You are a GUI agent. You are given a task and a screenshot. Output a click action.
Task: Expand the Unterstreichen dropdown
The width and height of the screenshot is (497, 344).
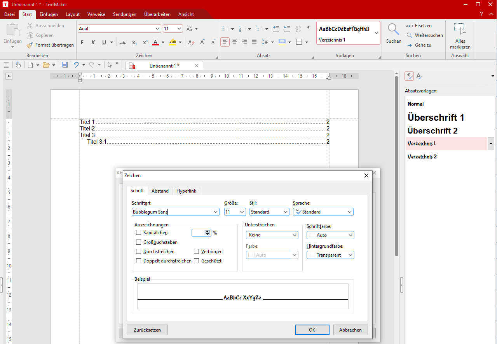pyautogui.click(x=272, y=235)
